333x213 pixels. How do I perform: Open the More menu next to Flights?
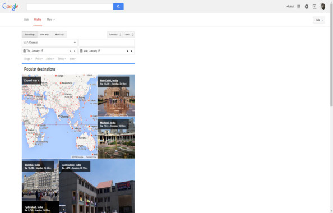[51, 20]
